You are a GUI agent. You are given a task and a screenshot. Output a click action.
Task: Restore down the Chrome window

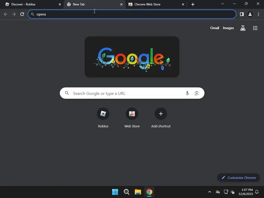(246, 4)
